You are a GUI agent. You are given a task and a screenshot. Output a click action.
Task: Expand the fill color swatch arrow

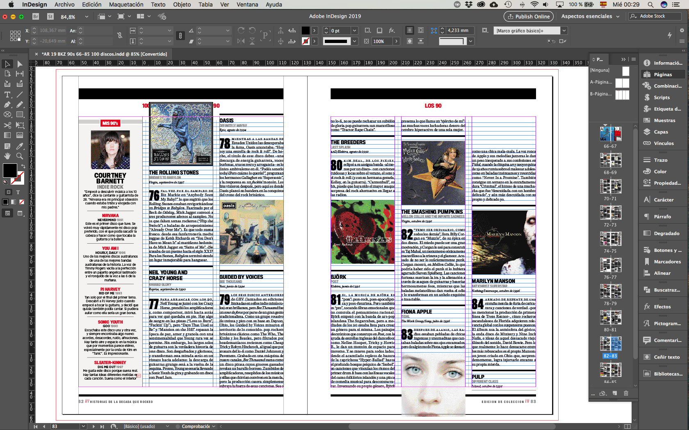[315, 31]
